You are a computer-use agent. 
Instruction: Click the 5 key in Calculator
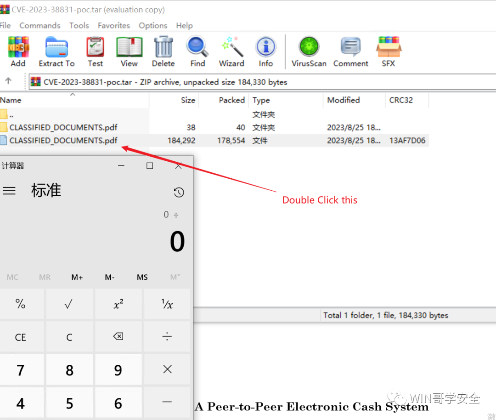coord(69,403)
